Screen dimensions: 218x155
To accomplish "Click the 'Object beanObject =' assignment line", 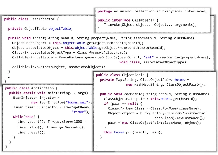I will pyautogui.click(x=78, y=43).
